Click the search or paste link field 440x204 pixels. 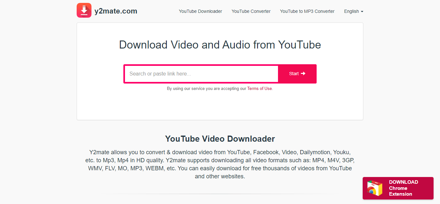point(201,74)
